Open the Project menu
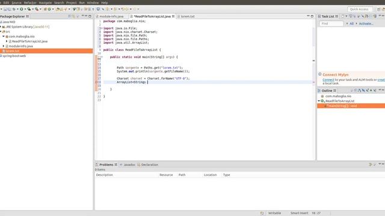 (72, 2)
